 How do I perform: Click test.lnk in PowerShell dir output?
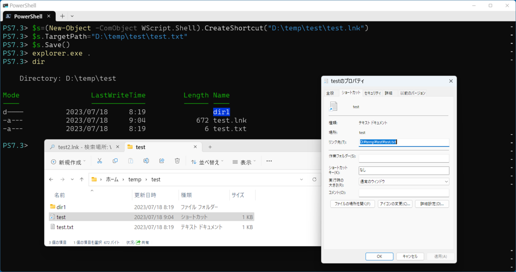click(230, 120)
